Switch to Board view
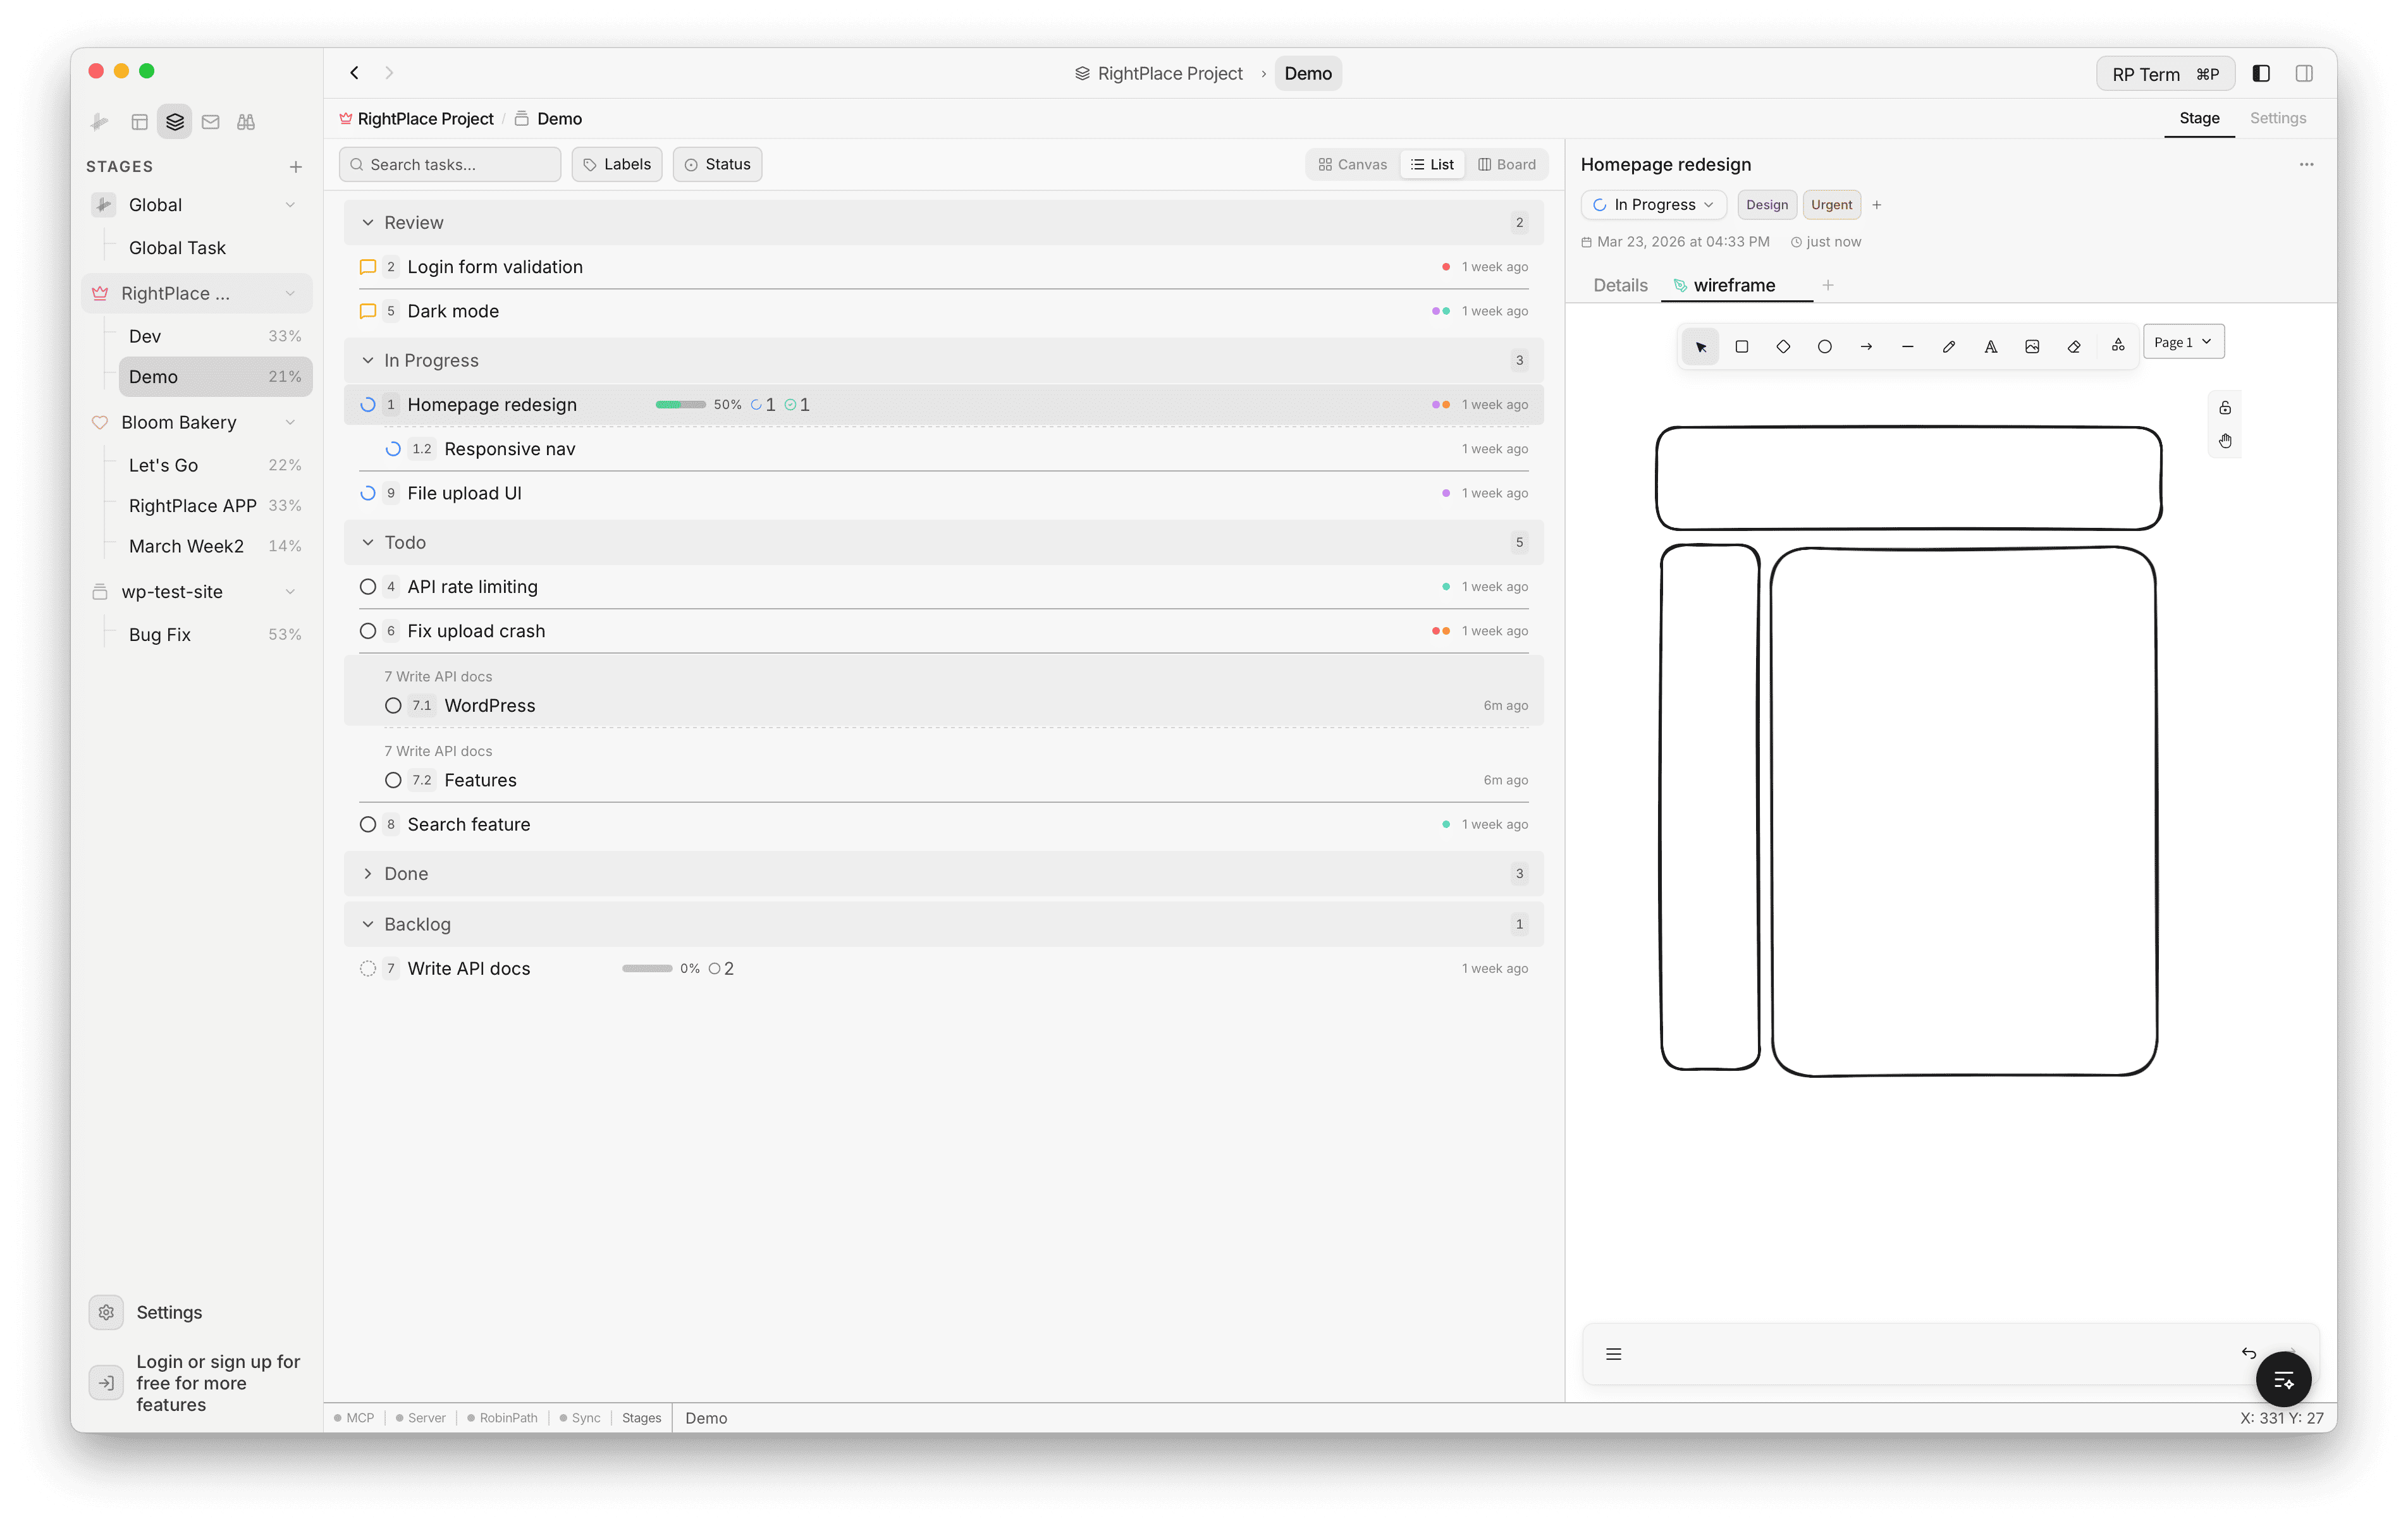This screenshot has height=1526, width=2408. click(1507, 163)
